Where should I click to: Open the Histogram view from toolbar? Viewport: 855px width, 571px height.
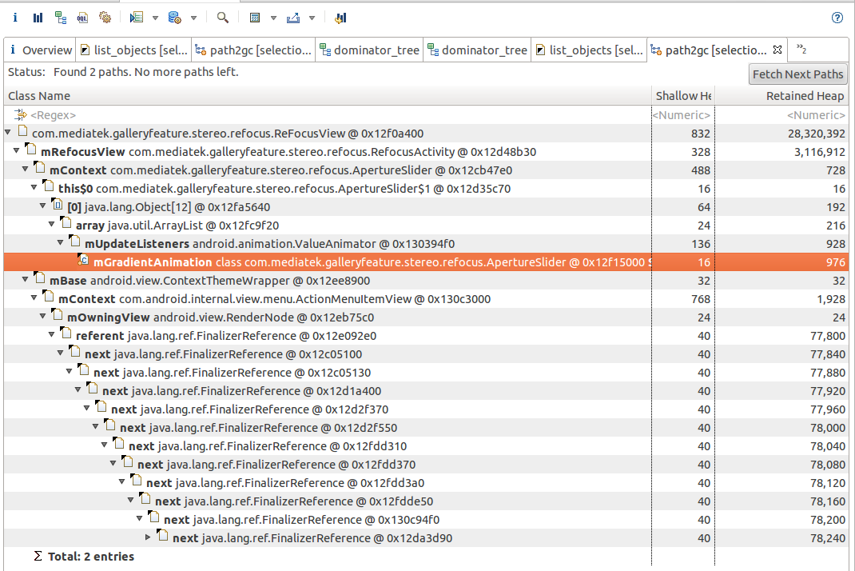click(38, 17)
